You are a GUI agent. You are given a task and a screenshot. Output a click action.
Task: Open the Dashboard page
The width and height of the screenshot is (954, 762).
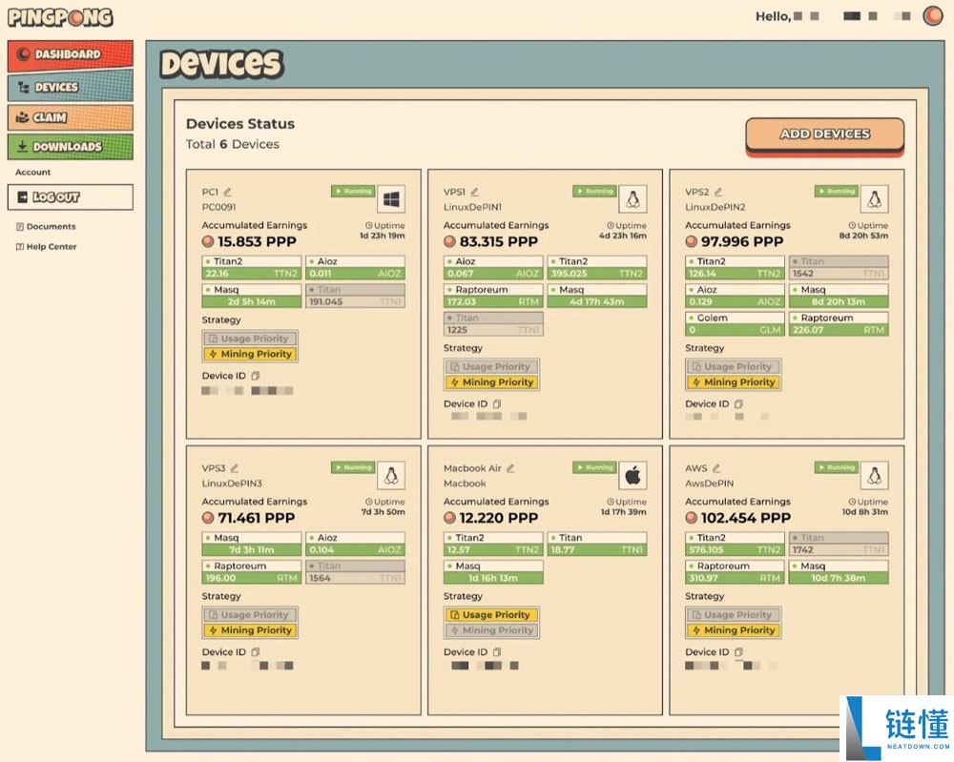click(70, 54)
